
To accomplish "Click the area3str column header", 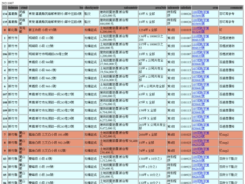I will (x=152, y=8).
